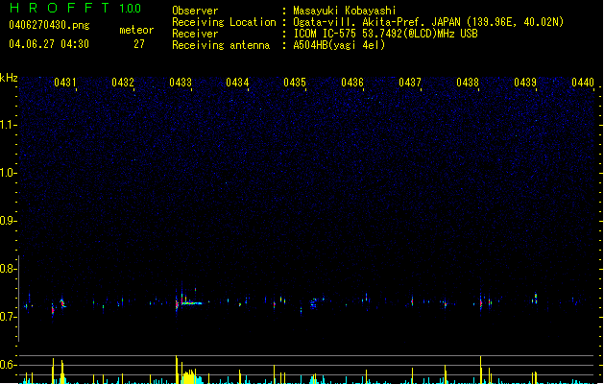The width and height of the screenshot is (604, 384).
Task: Click the 'meteor' label
Action: [x=136, y=30]
